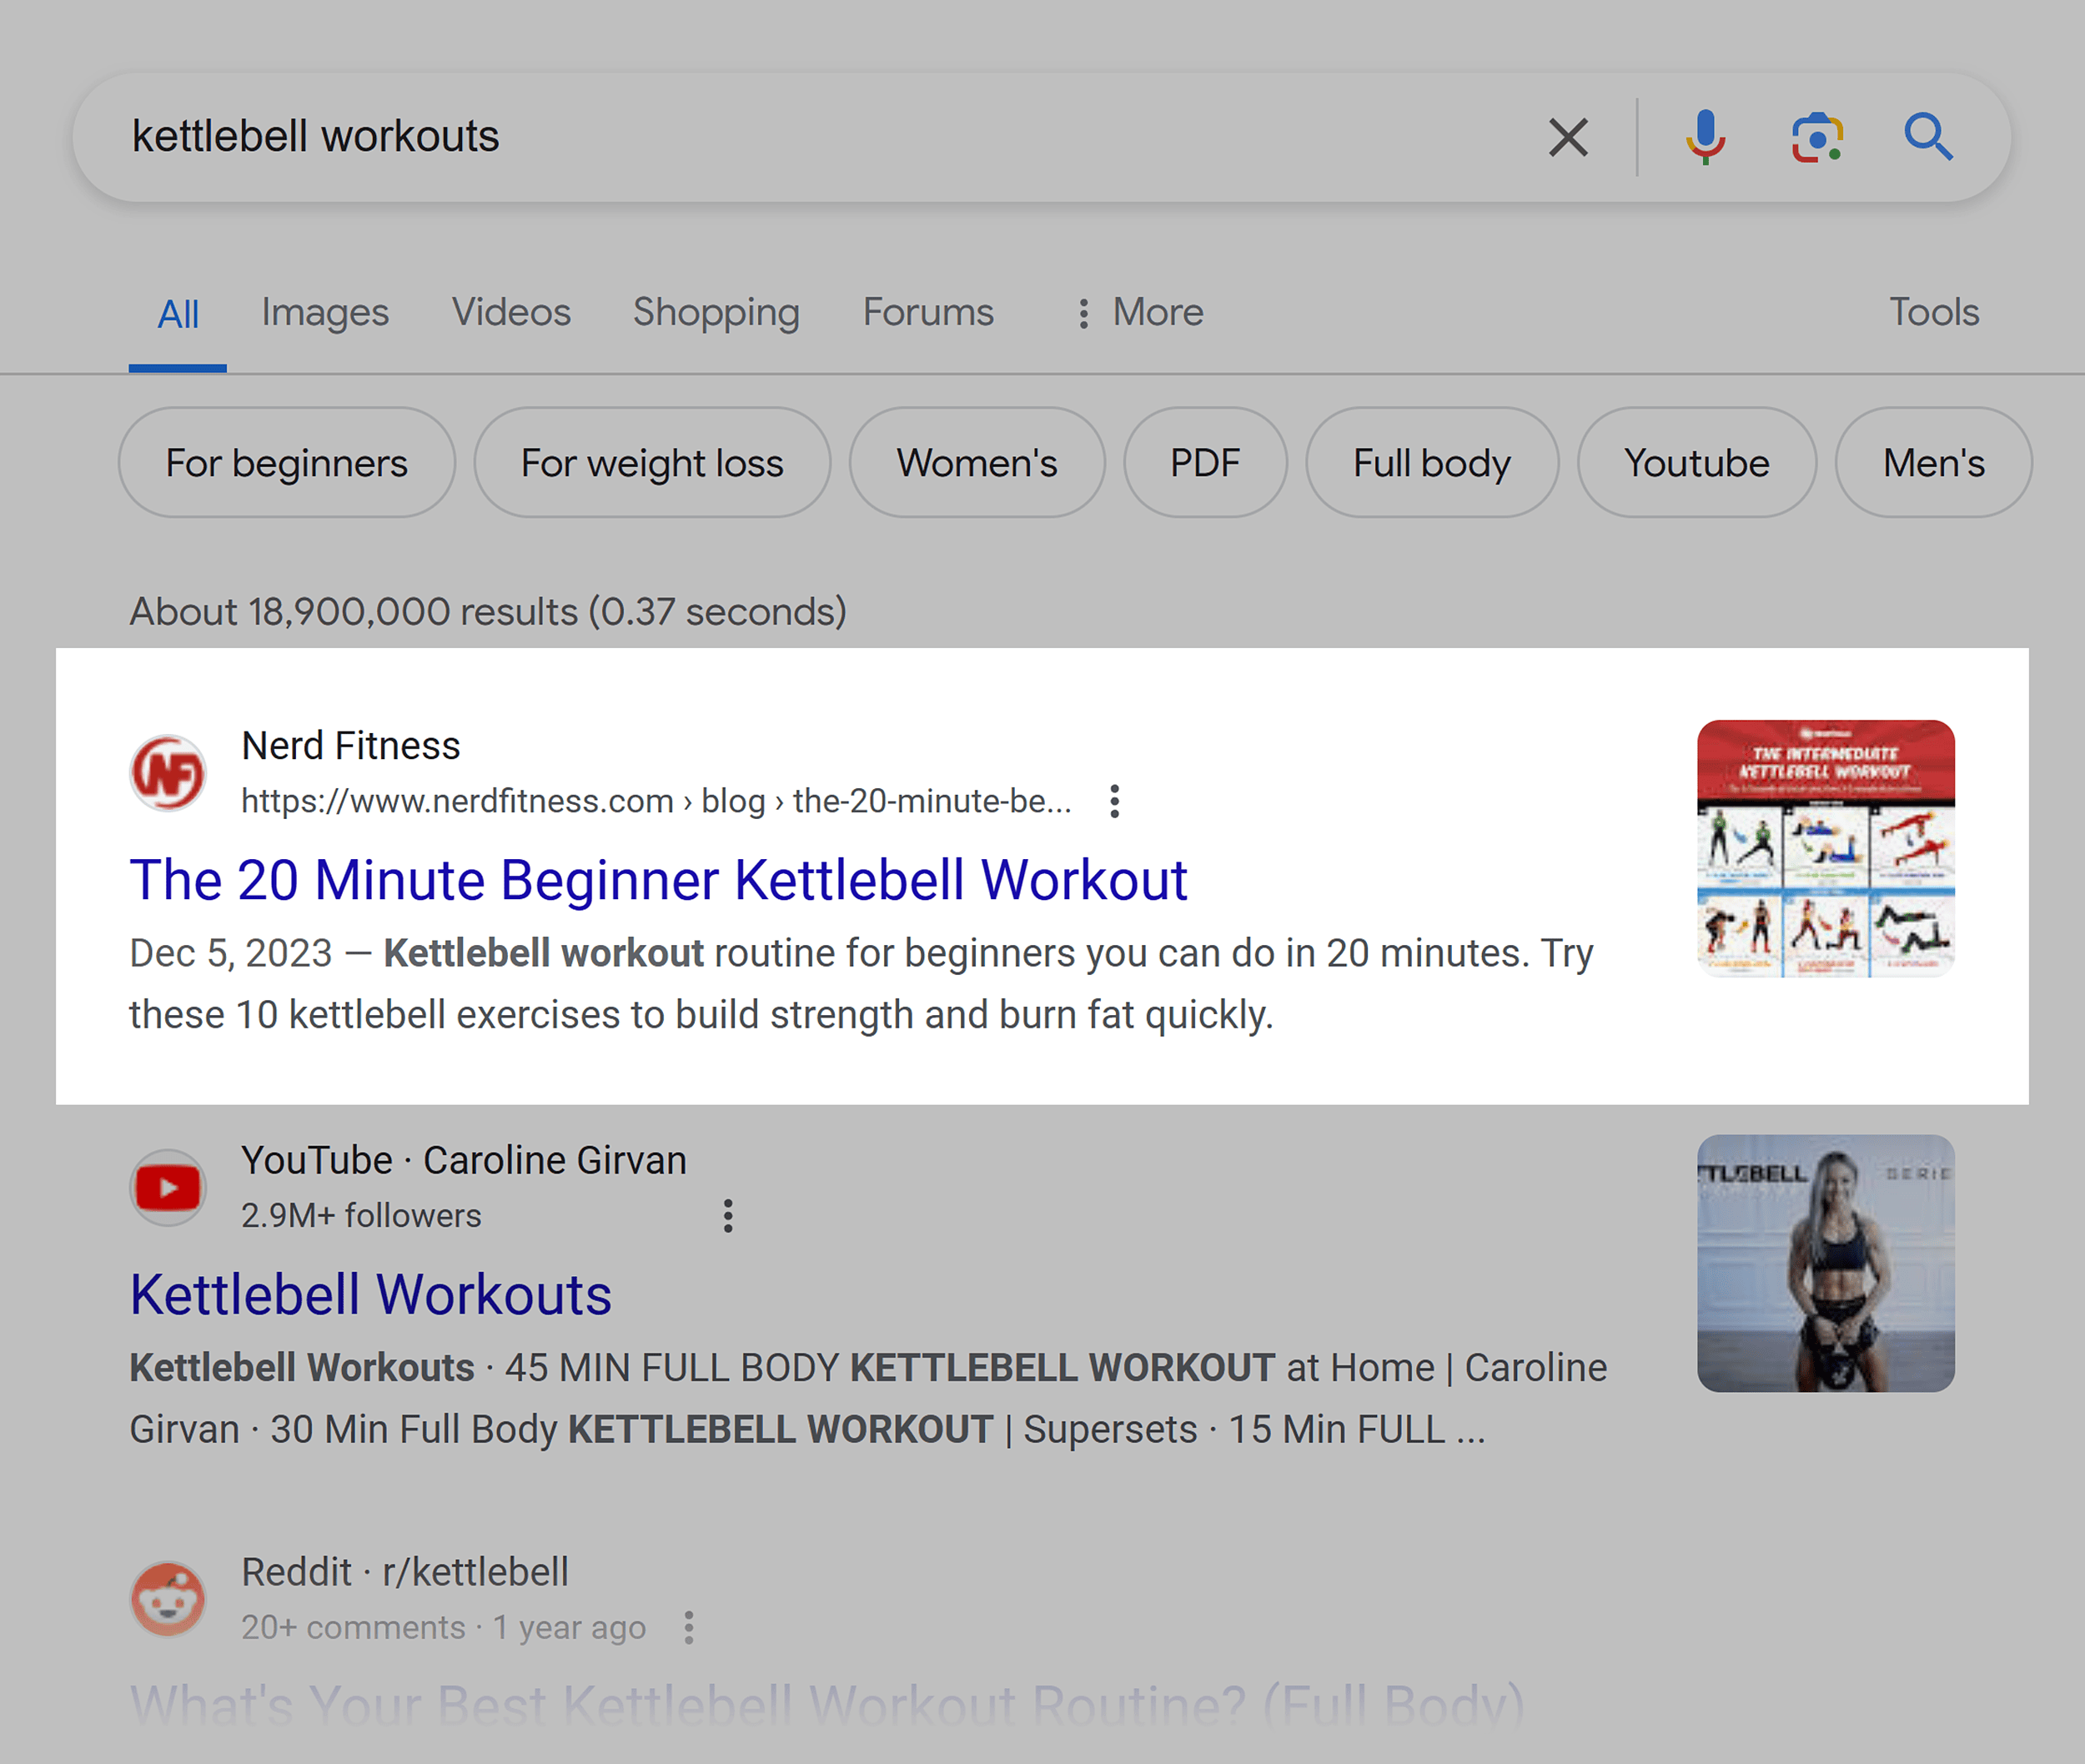Viewport: 2085px width, 1764px height.
Task: Open the three-dot menu on Nerd Fitness result
Action: 1113,800
